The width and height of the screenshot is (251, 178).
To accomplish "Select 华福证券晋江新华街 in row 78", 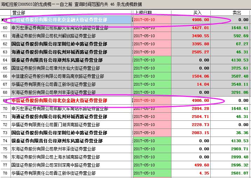I will pyautogui.click(x=53, y=173).
